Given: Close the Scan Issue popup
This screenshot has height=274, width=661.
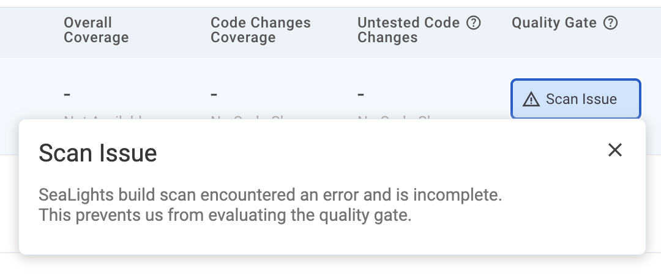Looking at the screenshot, I should tap(614, 150).
